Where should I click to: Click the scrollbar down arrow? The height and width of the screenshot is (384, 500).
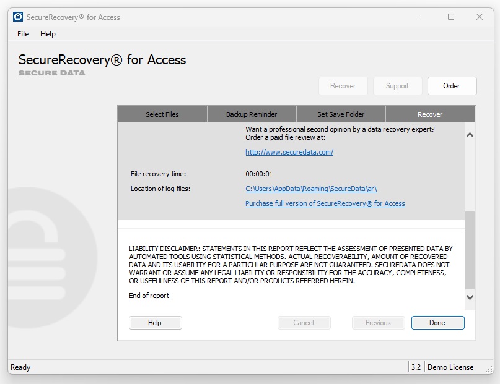tap(469, 297)
